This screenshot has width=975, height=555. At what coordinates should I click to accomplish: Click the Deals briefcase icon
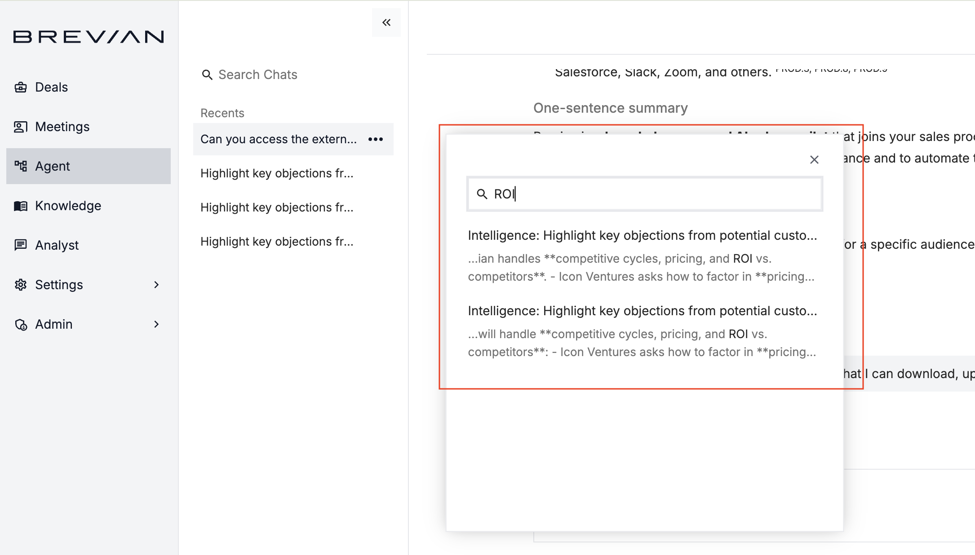pyautogui.click(x=21, y=87)
